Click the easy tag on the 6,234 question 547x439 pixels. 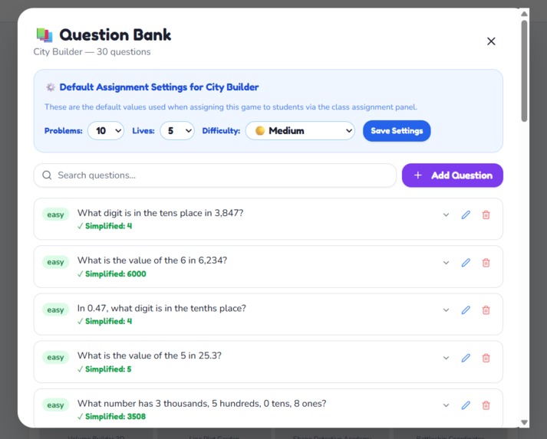tap(55, 262)
